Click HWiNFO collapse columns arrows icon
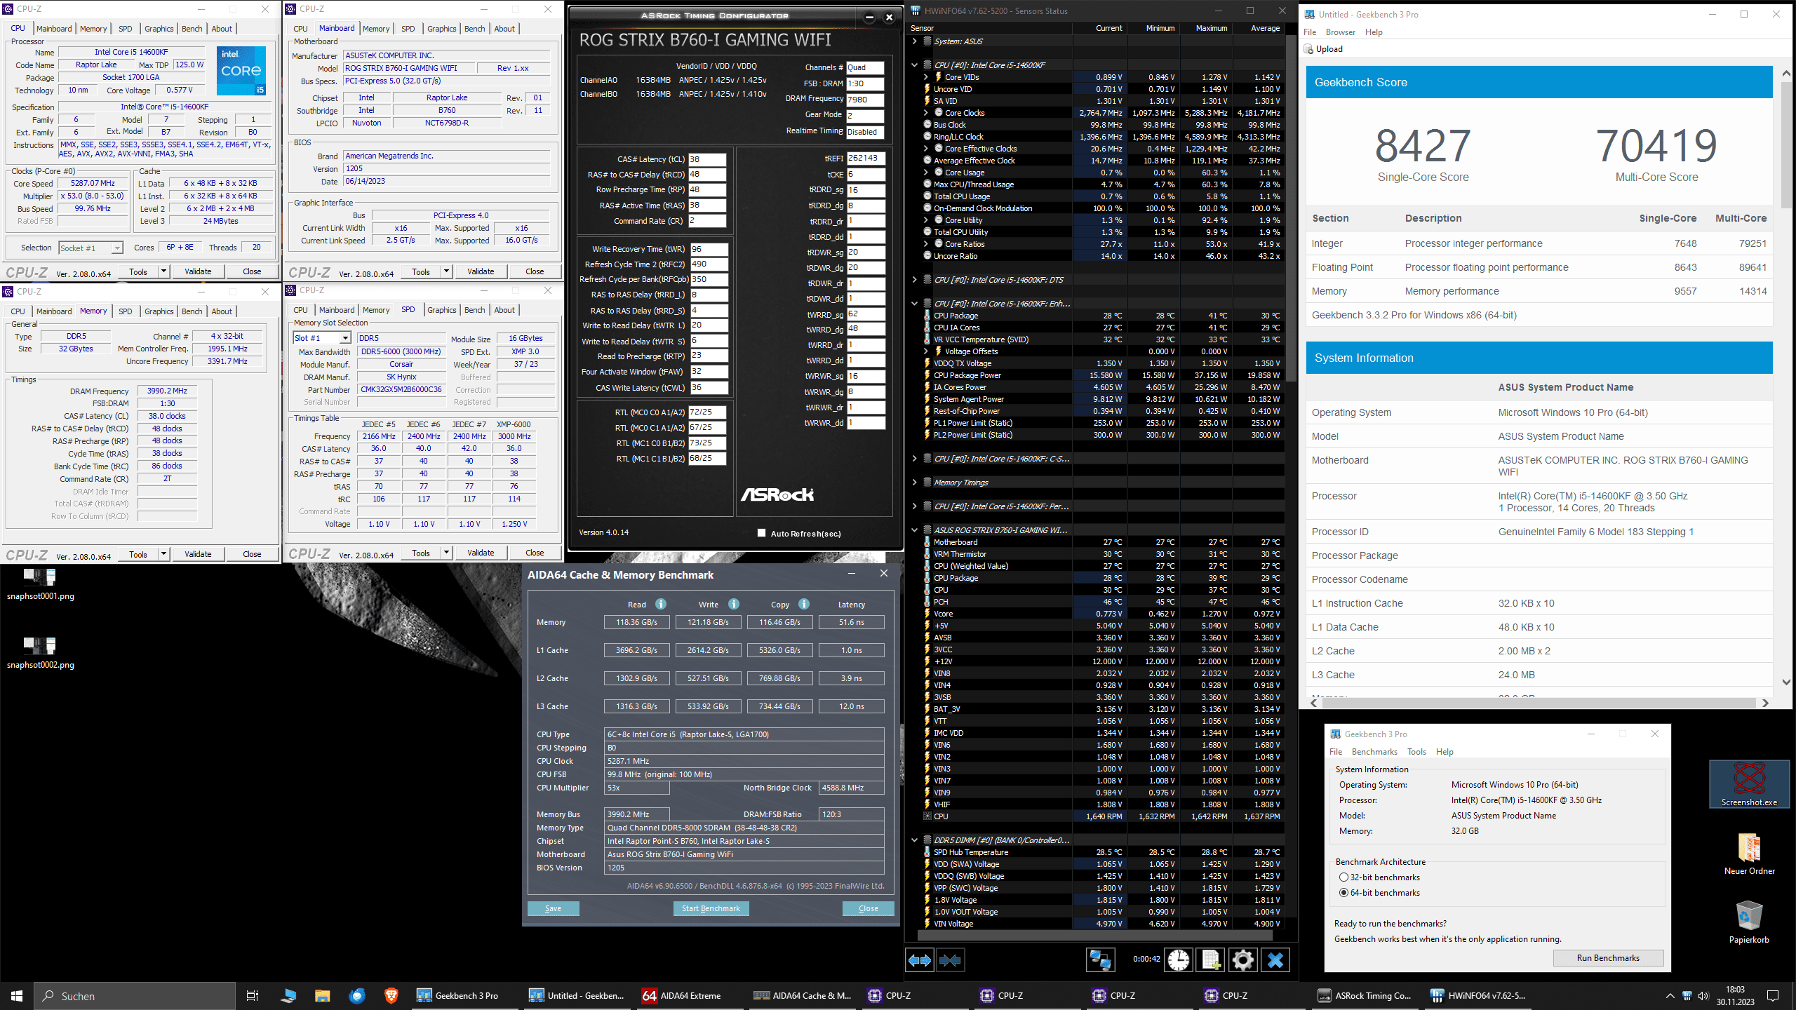Viewport: 1796px width, 1010px height. (950, 959)
